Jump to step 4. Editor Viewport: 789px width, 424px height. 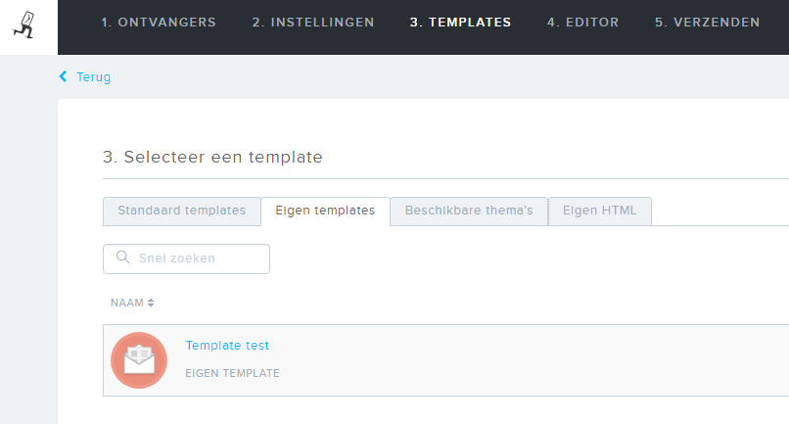coord(582,23)
